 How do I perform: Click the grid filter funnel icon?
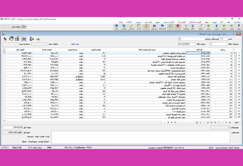pos(175,123)
